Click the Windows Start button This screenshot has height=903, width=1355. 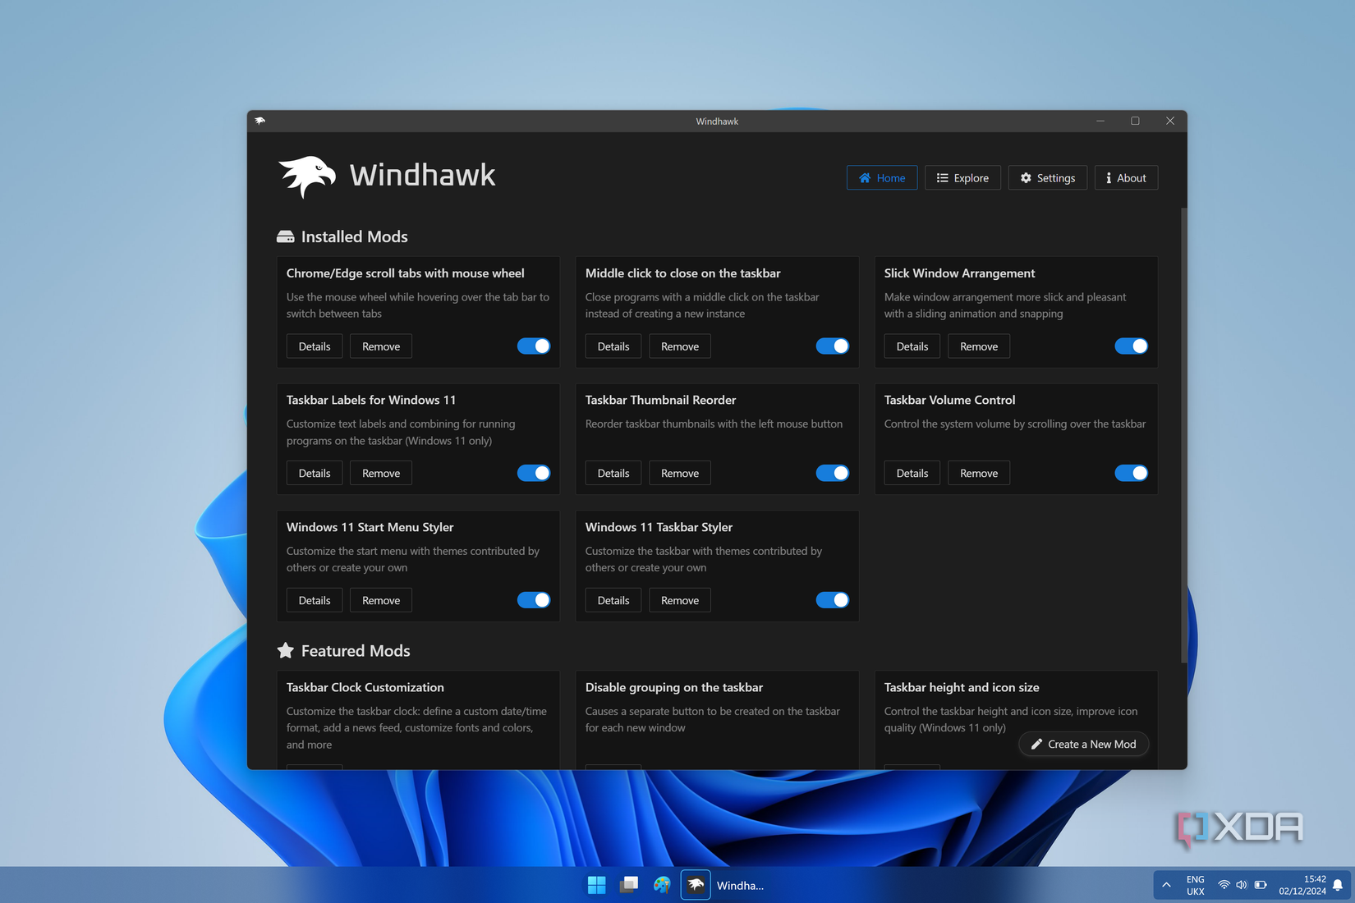click(x=596, y=885)
